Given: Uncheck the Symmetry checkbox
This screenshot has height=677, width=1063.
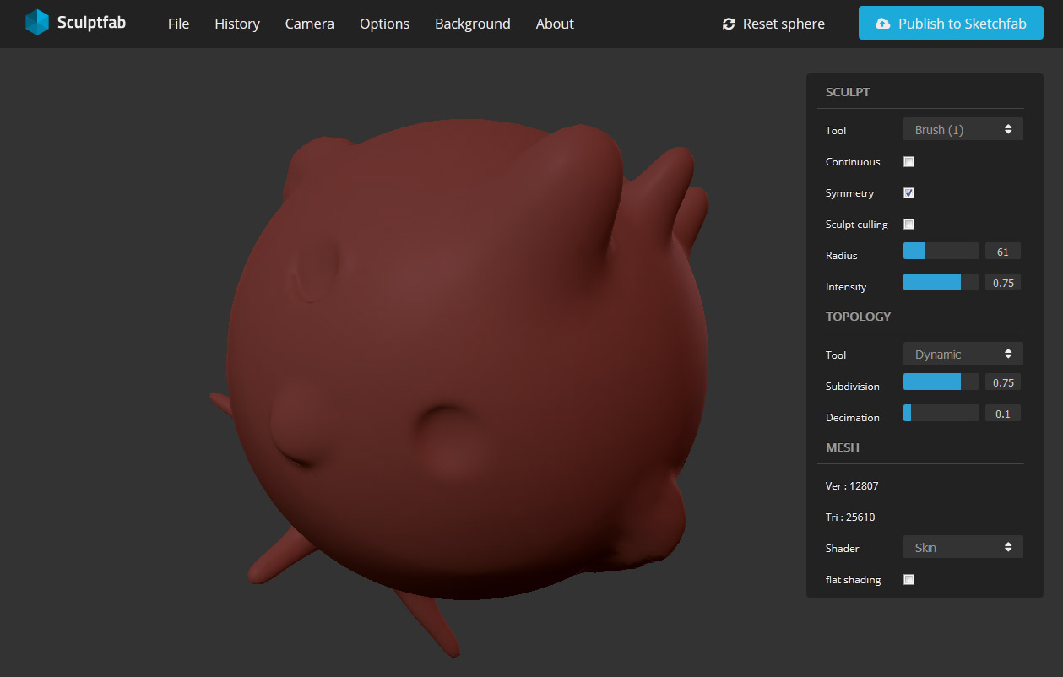Looking at the screenshot, I should tap(909, 193).
